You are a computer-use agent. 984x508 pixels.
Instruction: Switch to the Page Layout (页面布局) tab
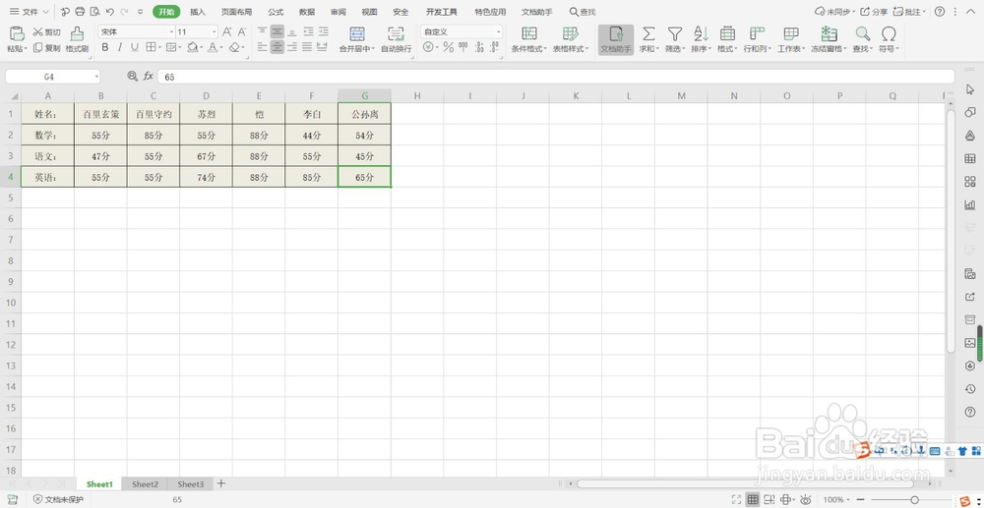click(236, 12)
